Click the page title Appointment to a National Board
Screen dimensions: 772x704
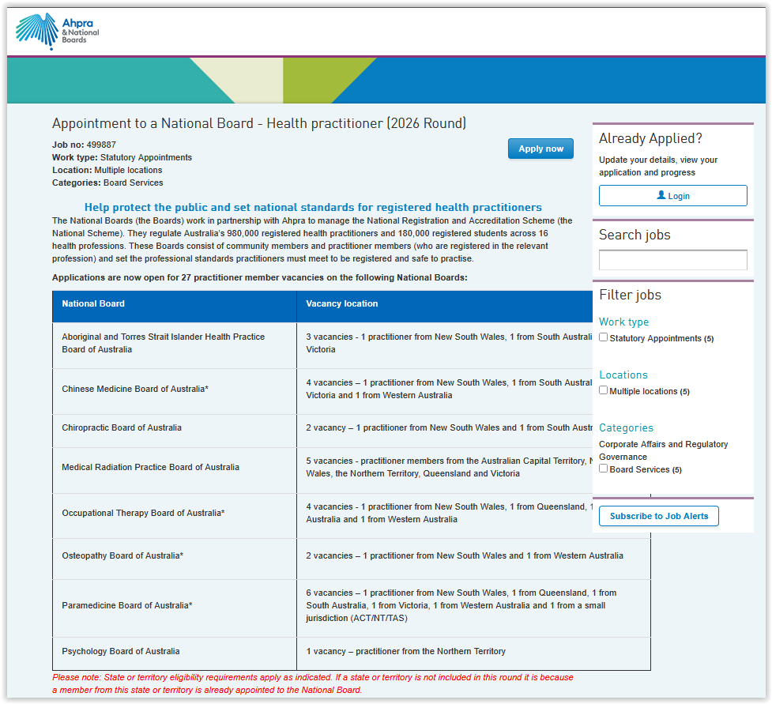[259, 123]
